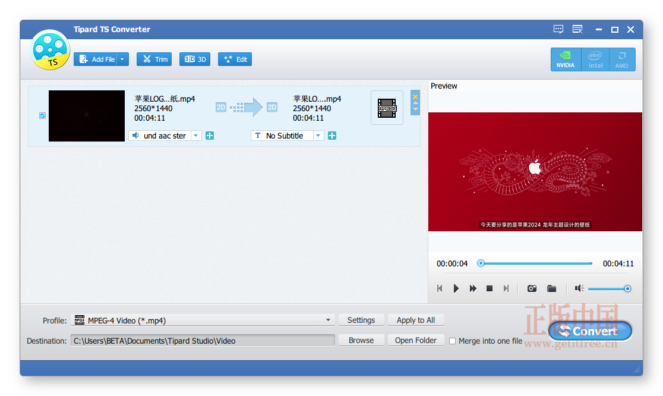
Task: Select the black video thumbnail
Action: (87, 115)
